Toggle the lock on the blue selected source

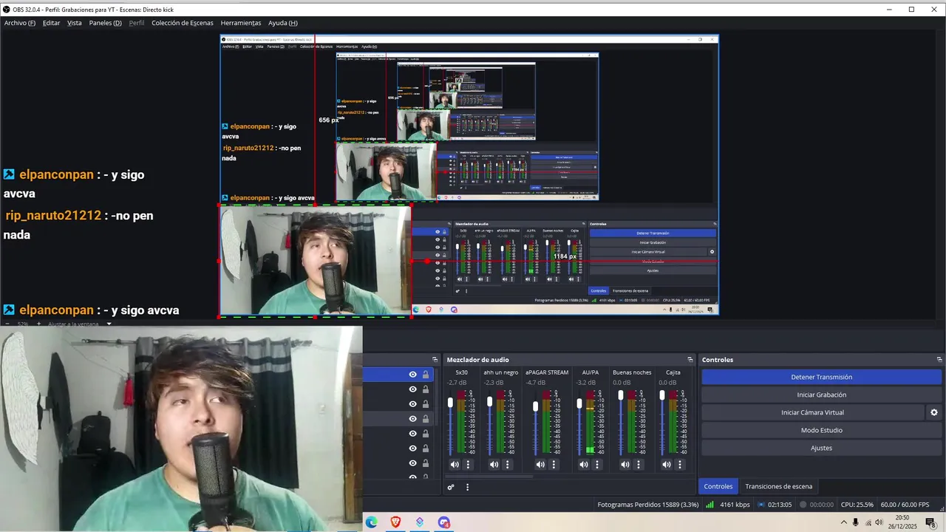(426, 375)
